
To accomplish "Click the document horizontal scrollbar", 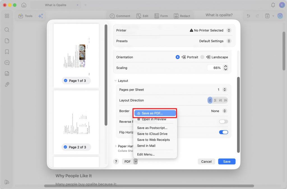I will pyautogui.click(x=149, y=186).
